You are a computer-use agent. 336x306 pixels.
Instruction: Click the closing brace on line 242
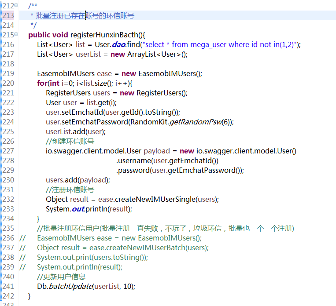click(x=30, y=296)
